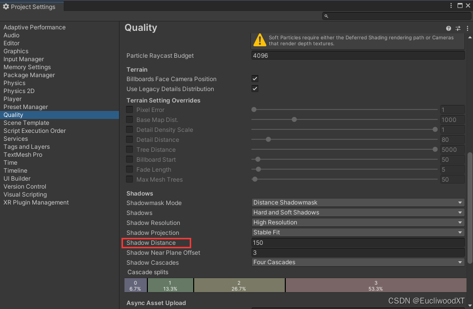Screen dimensions: 473x309
Task: Open XR Plugin Management settings
Action: (x=36, y=203)
